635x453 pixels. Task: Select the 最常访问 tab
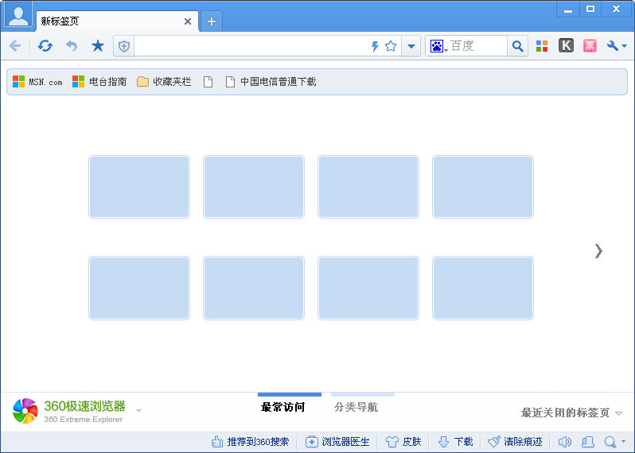pos(283,407)
